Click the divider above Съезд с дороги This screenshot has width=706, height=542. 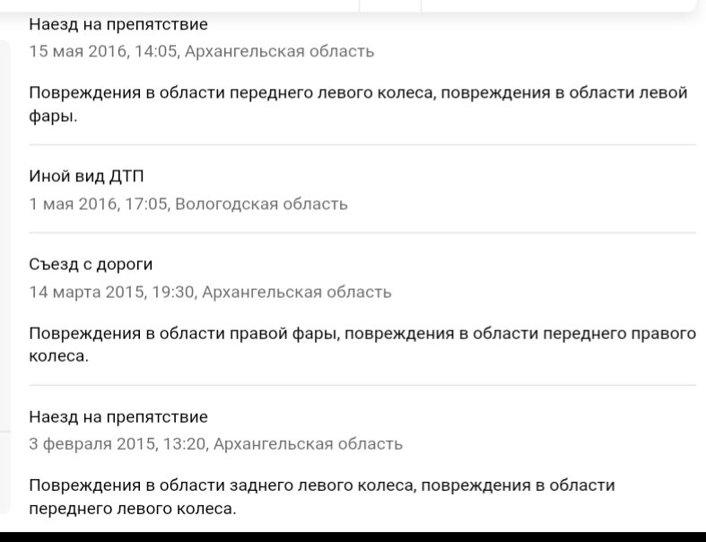coord(363,233)
